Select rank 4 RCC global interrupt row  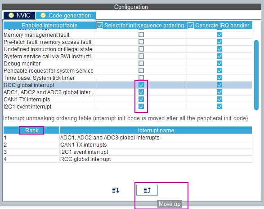pyautogui.click(x=128, y=159)
